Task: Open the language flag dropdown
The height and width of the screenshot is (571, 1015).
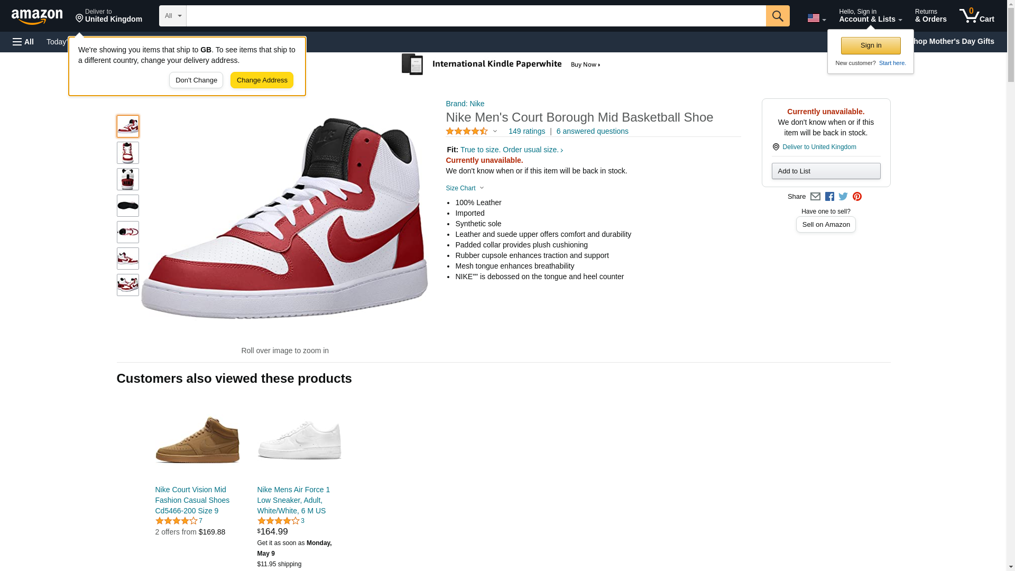Action: tap(816, 18)
